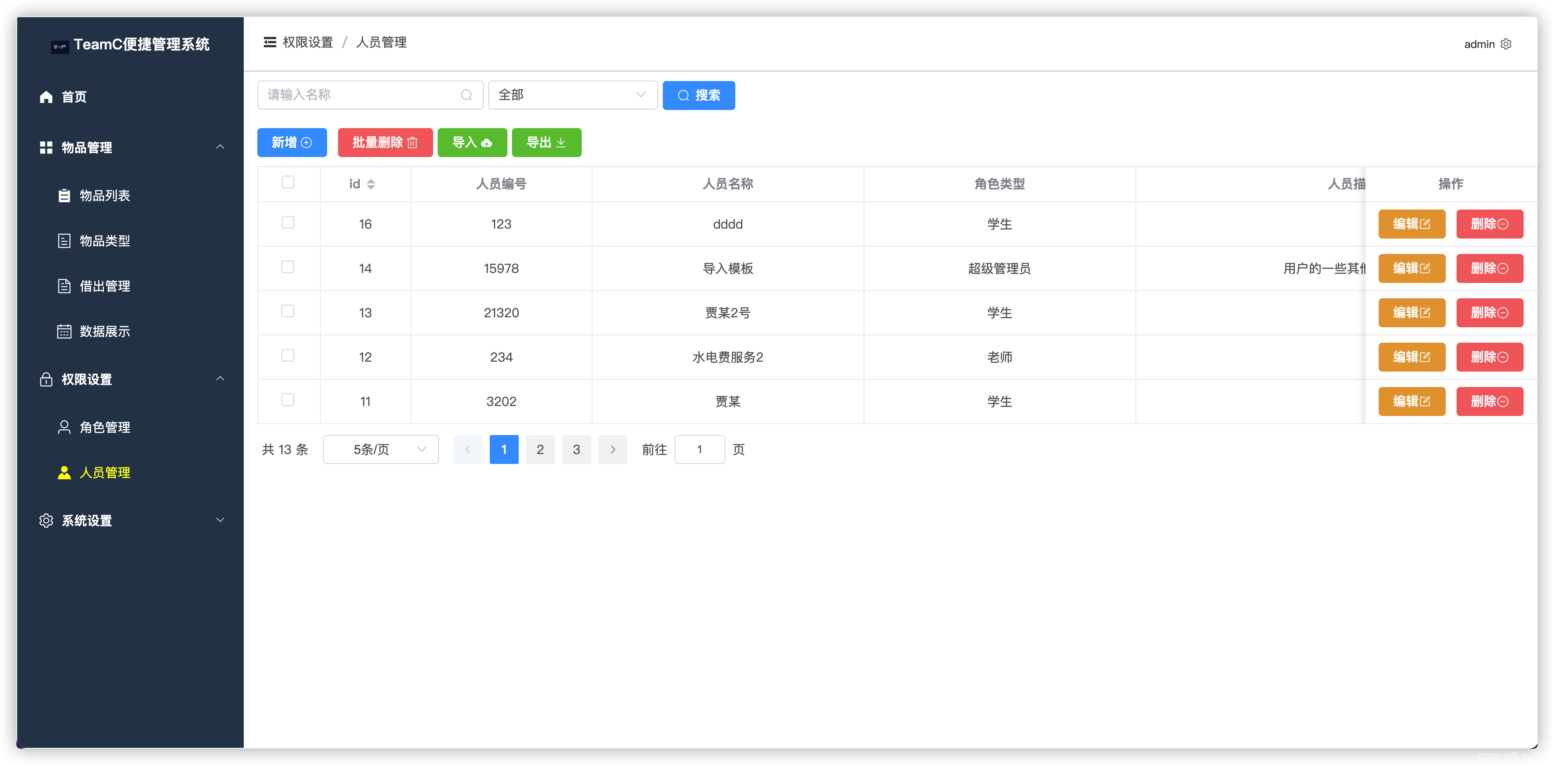Viewport: 1554px width, 765px height.
Task: Click the previous page arrow
Action: 468,449
